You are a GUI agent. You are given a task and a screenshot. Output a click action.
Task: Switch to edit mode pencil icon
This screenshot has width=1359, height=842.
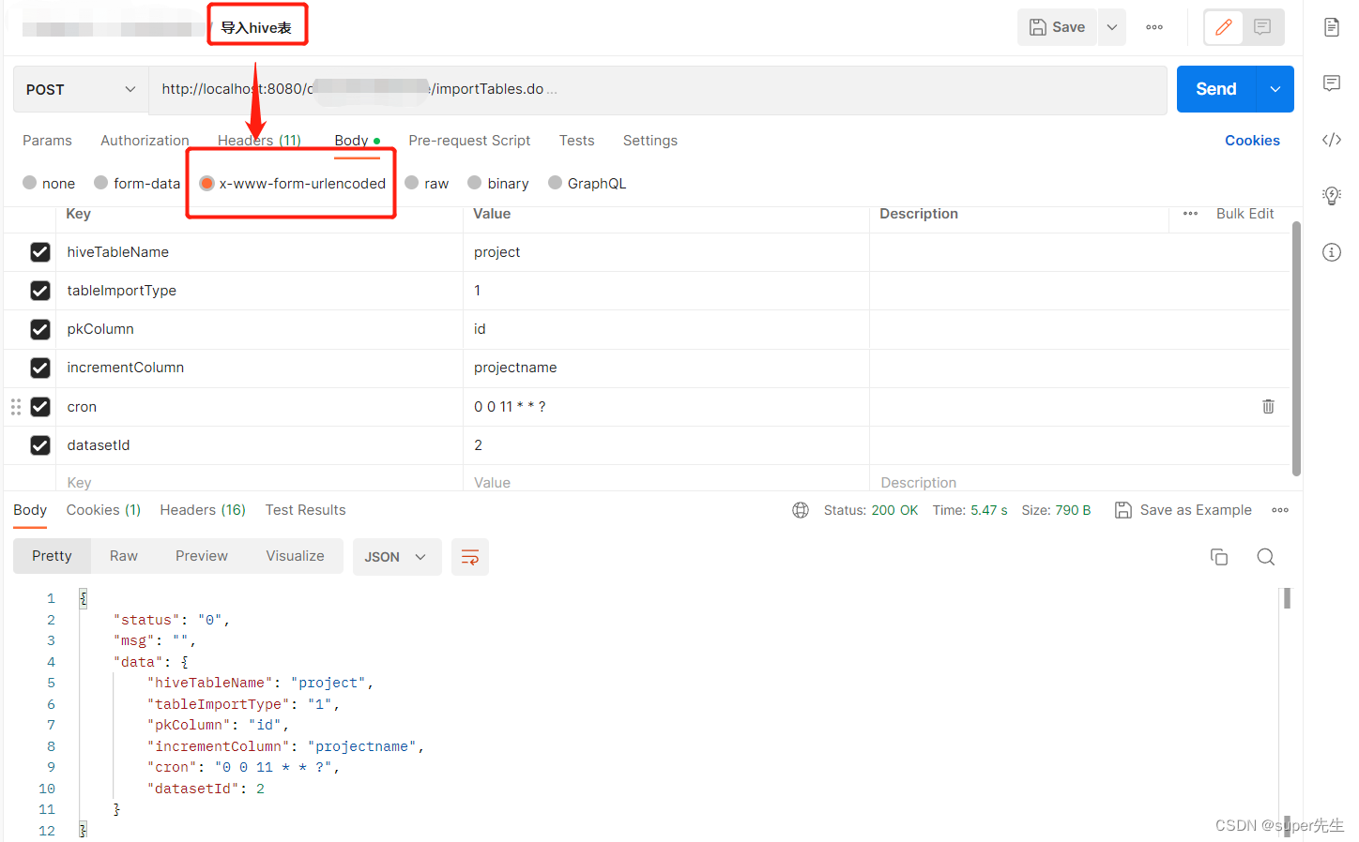(x=1224, y=27)
